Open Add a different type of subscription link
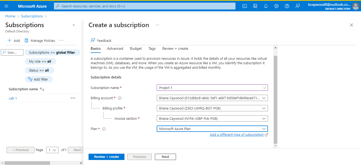The height and width of the screenshot is (165, 361). tap(237, 134)
